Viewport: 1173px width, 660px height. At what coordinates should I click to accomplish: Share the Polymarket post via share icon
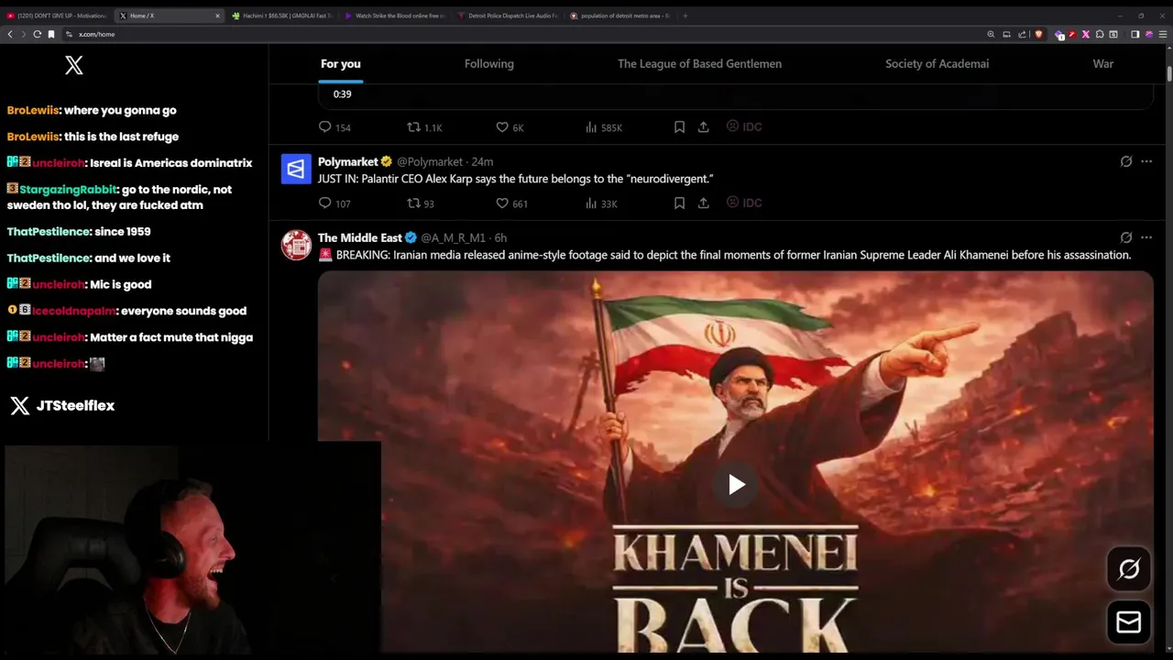(x=704, y=203)
